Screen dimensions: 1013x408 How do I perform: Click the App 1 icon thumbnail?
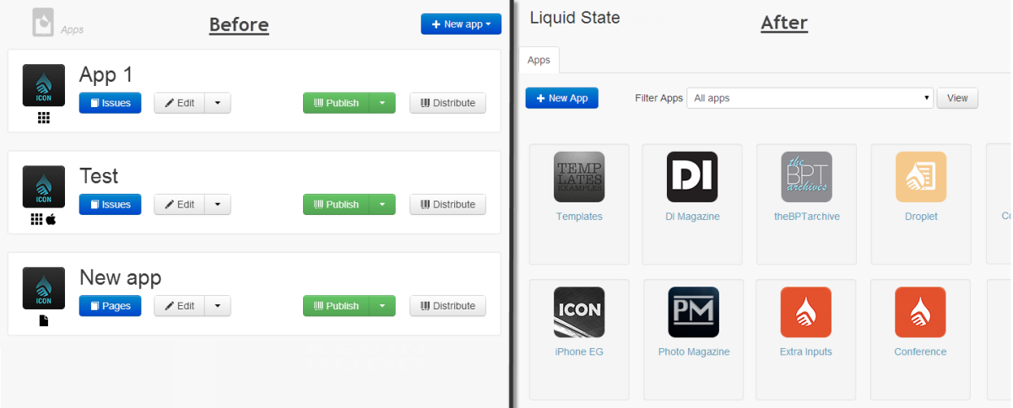(x=44, y=85)
